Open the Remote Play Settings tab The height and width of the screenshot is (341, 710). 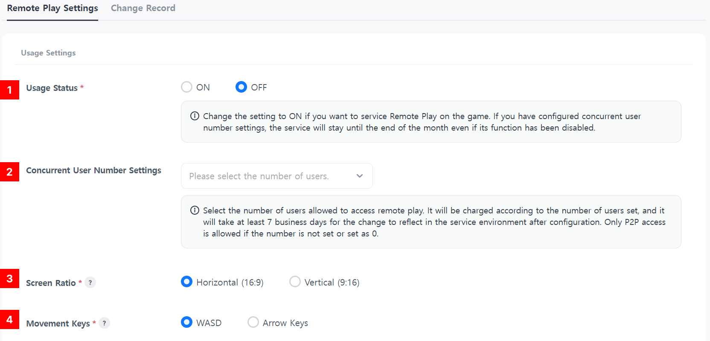[52, 8]
